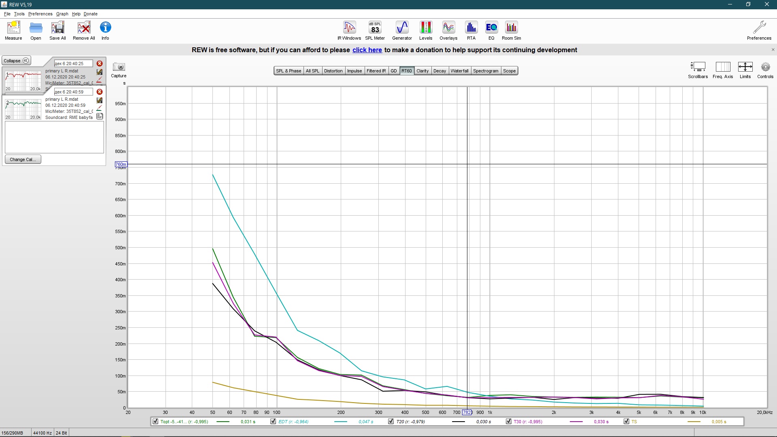Toggle the Topt trace checkbox
The image size is (777, 437).
coord(155,421)
